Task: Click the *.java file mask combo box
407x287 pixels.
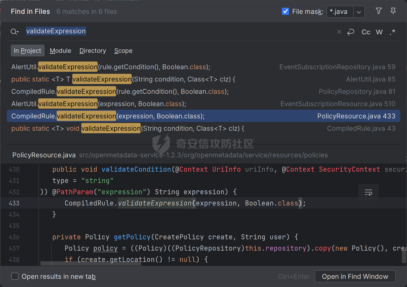Action: [x=340, y=12]
